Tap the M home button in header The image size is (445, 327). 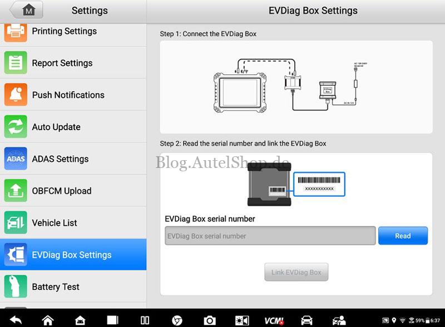coord(26,10)
